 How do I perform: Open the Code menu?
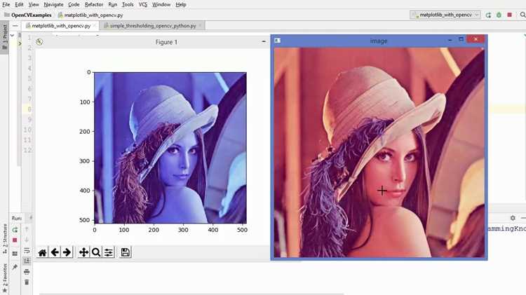pos(74,5)
